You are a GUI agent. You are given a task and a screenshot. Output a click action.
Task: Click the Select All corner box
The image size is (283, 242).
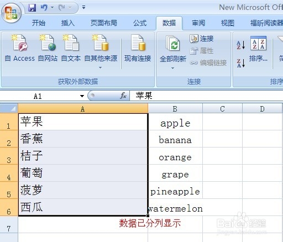click(x=9, y=108)
